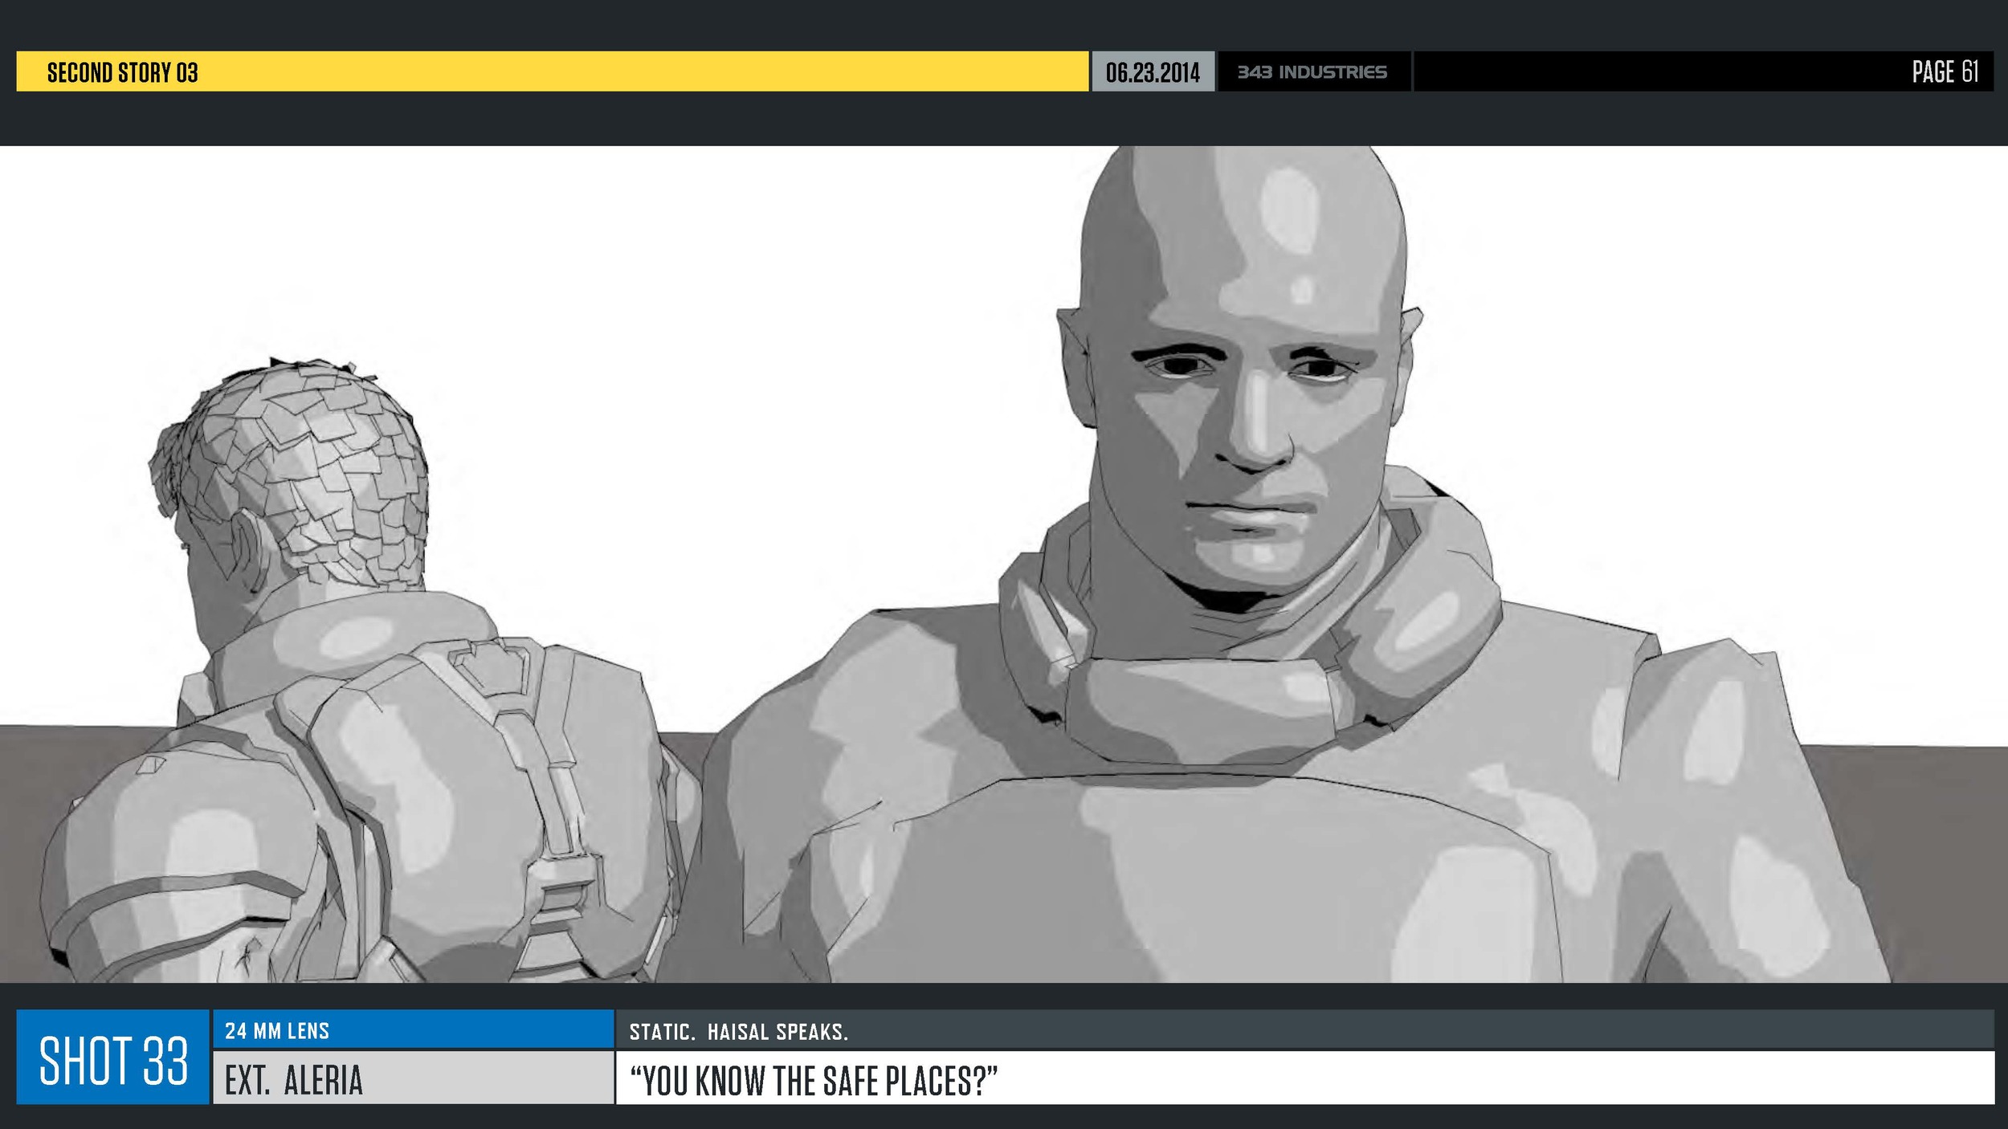Click the date "06.23.2014"
The image size is (2008, 1129).
tap(1153, 72)
